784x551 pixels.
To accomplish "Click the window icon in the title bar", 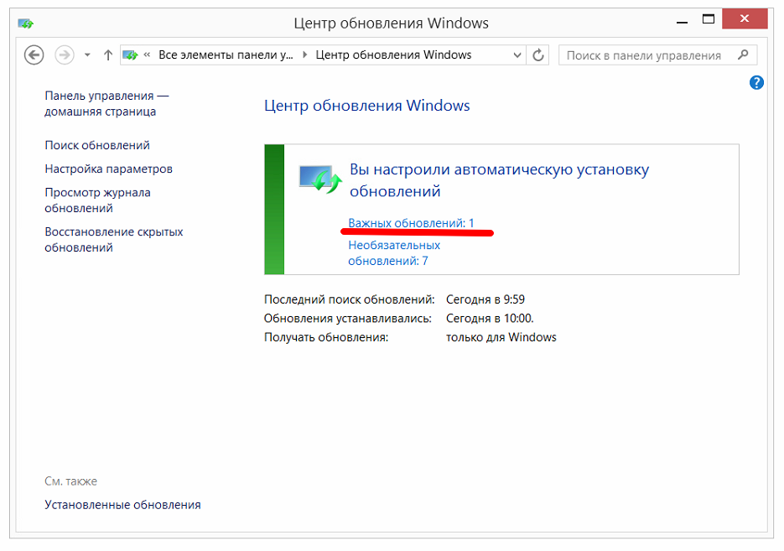I will tap(27, 23).
